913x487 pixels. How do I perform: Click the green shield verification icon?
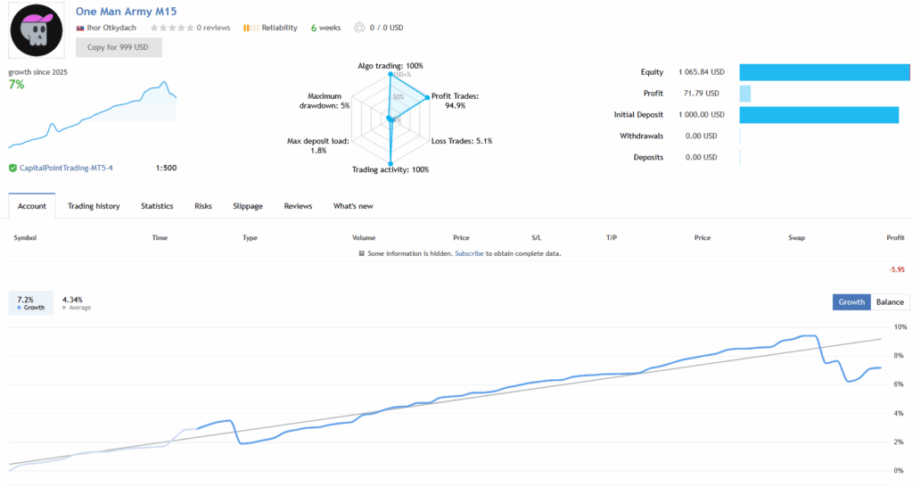coord(12,168)
